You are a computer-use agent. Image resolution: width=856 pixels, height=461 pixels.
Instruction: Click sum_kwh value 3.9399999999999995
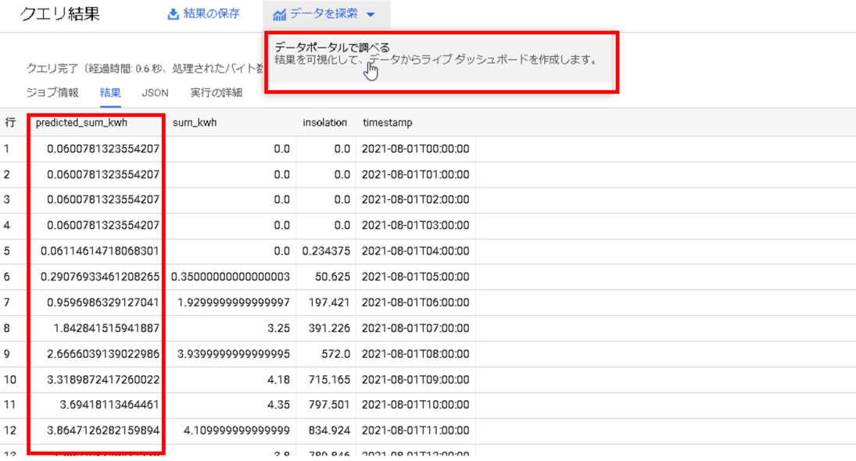(x=234, y=354)
